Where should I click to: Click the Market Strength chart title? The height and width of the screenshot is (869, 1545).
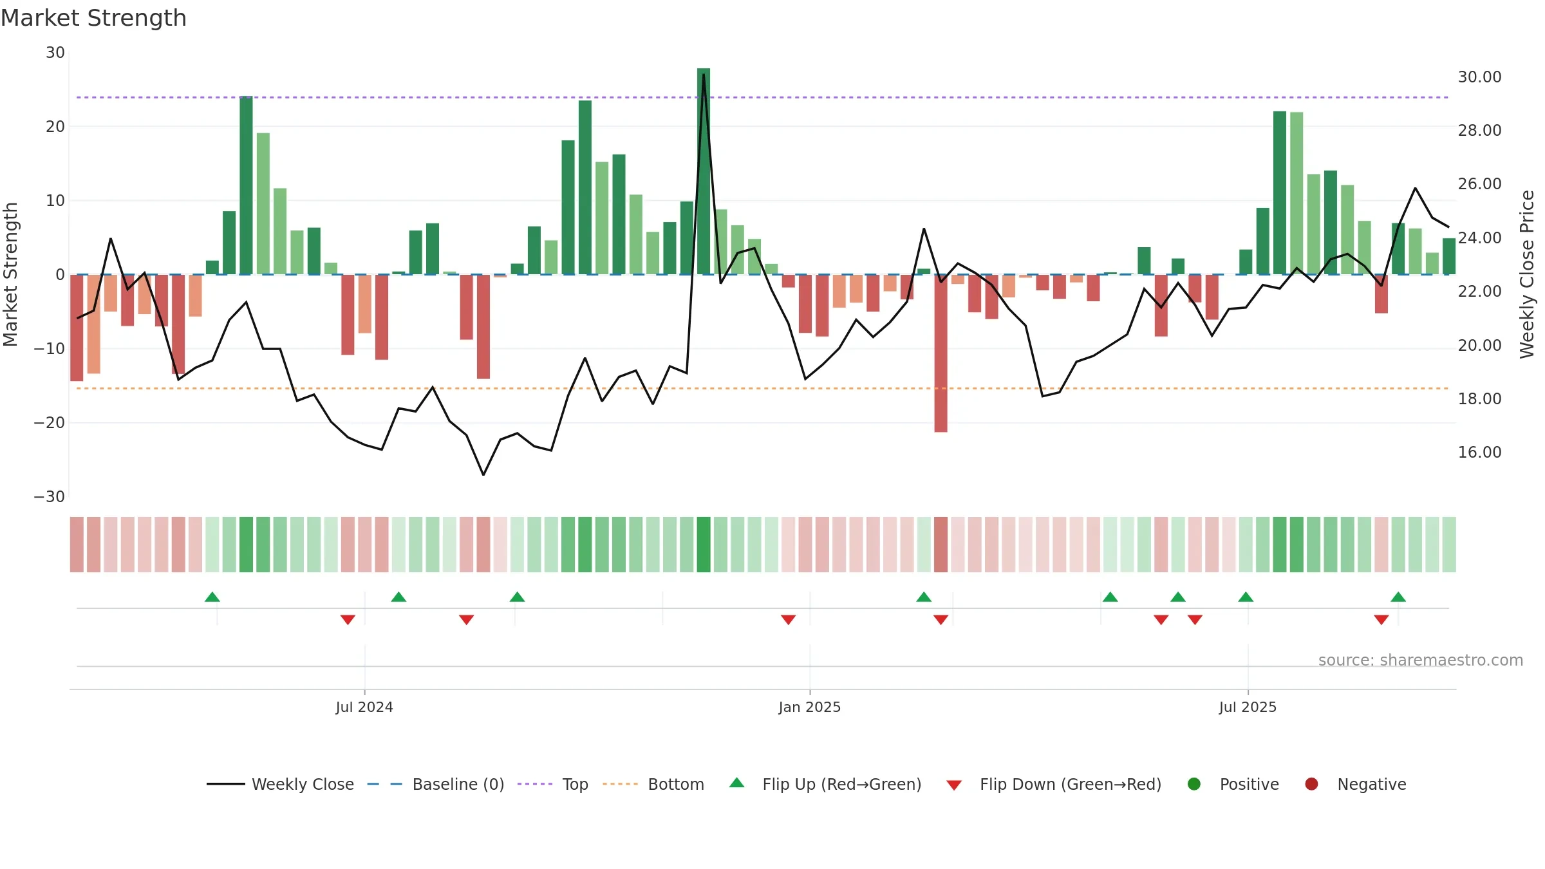tap(93, 18)
